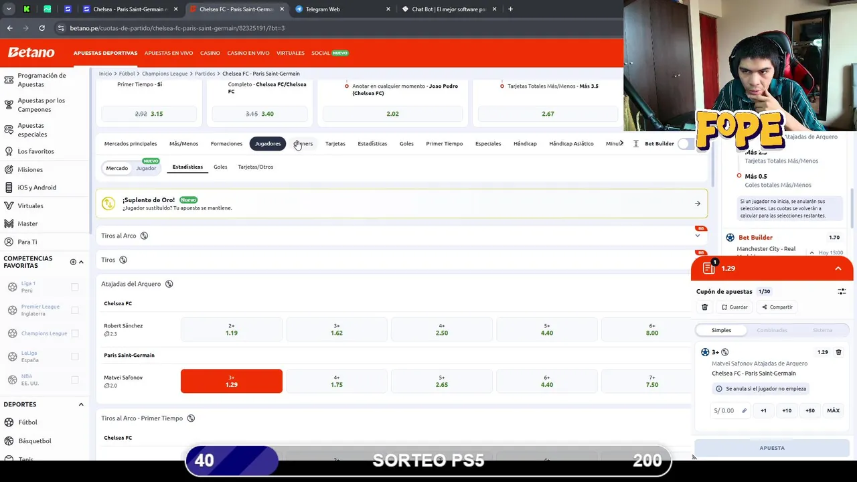The height and width of the screenshot is (482, 857).
Task: Select Matvei Safonov 4+ odds 1.75
Action: tap(337, 381)
